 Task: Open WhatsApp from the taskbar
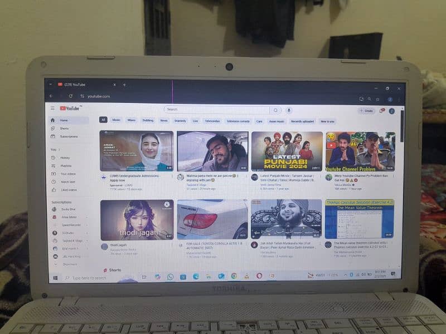pyautogui.click(x=170, y=277)
